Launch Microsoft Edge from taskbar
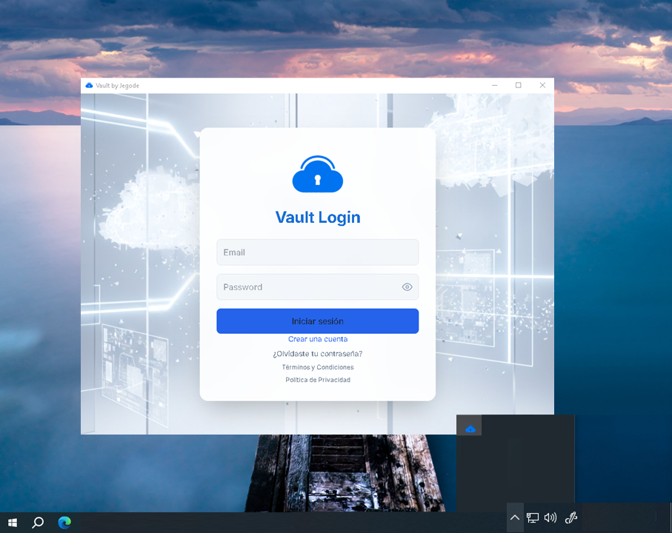The height and width of the screenshot is (533, 672). pos(64,523)
